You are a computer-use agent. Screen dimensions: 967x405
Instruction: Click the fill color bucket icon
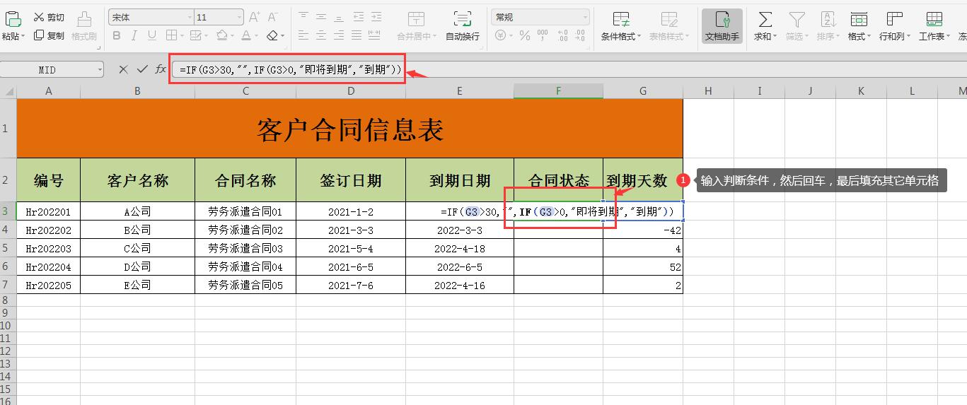pos(222,35)
